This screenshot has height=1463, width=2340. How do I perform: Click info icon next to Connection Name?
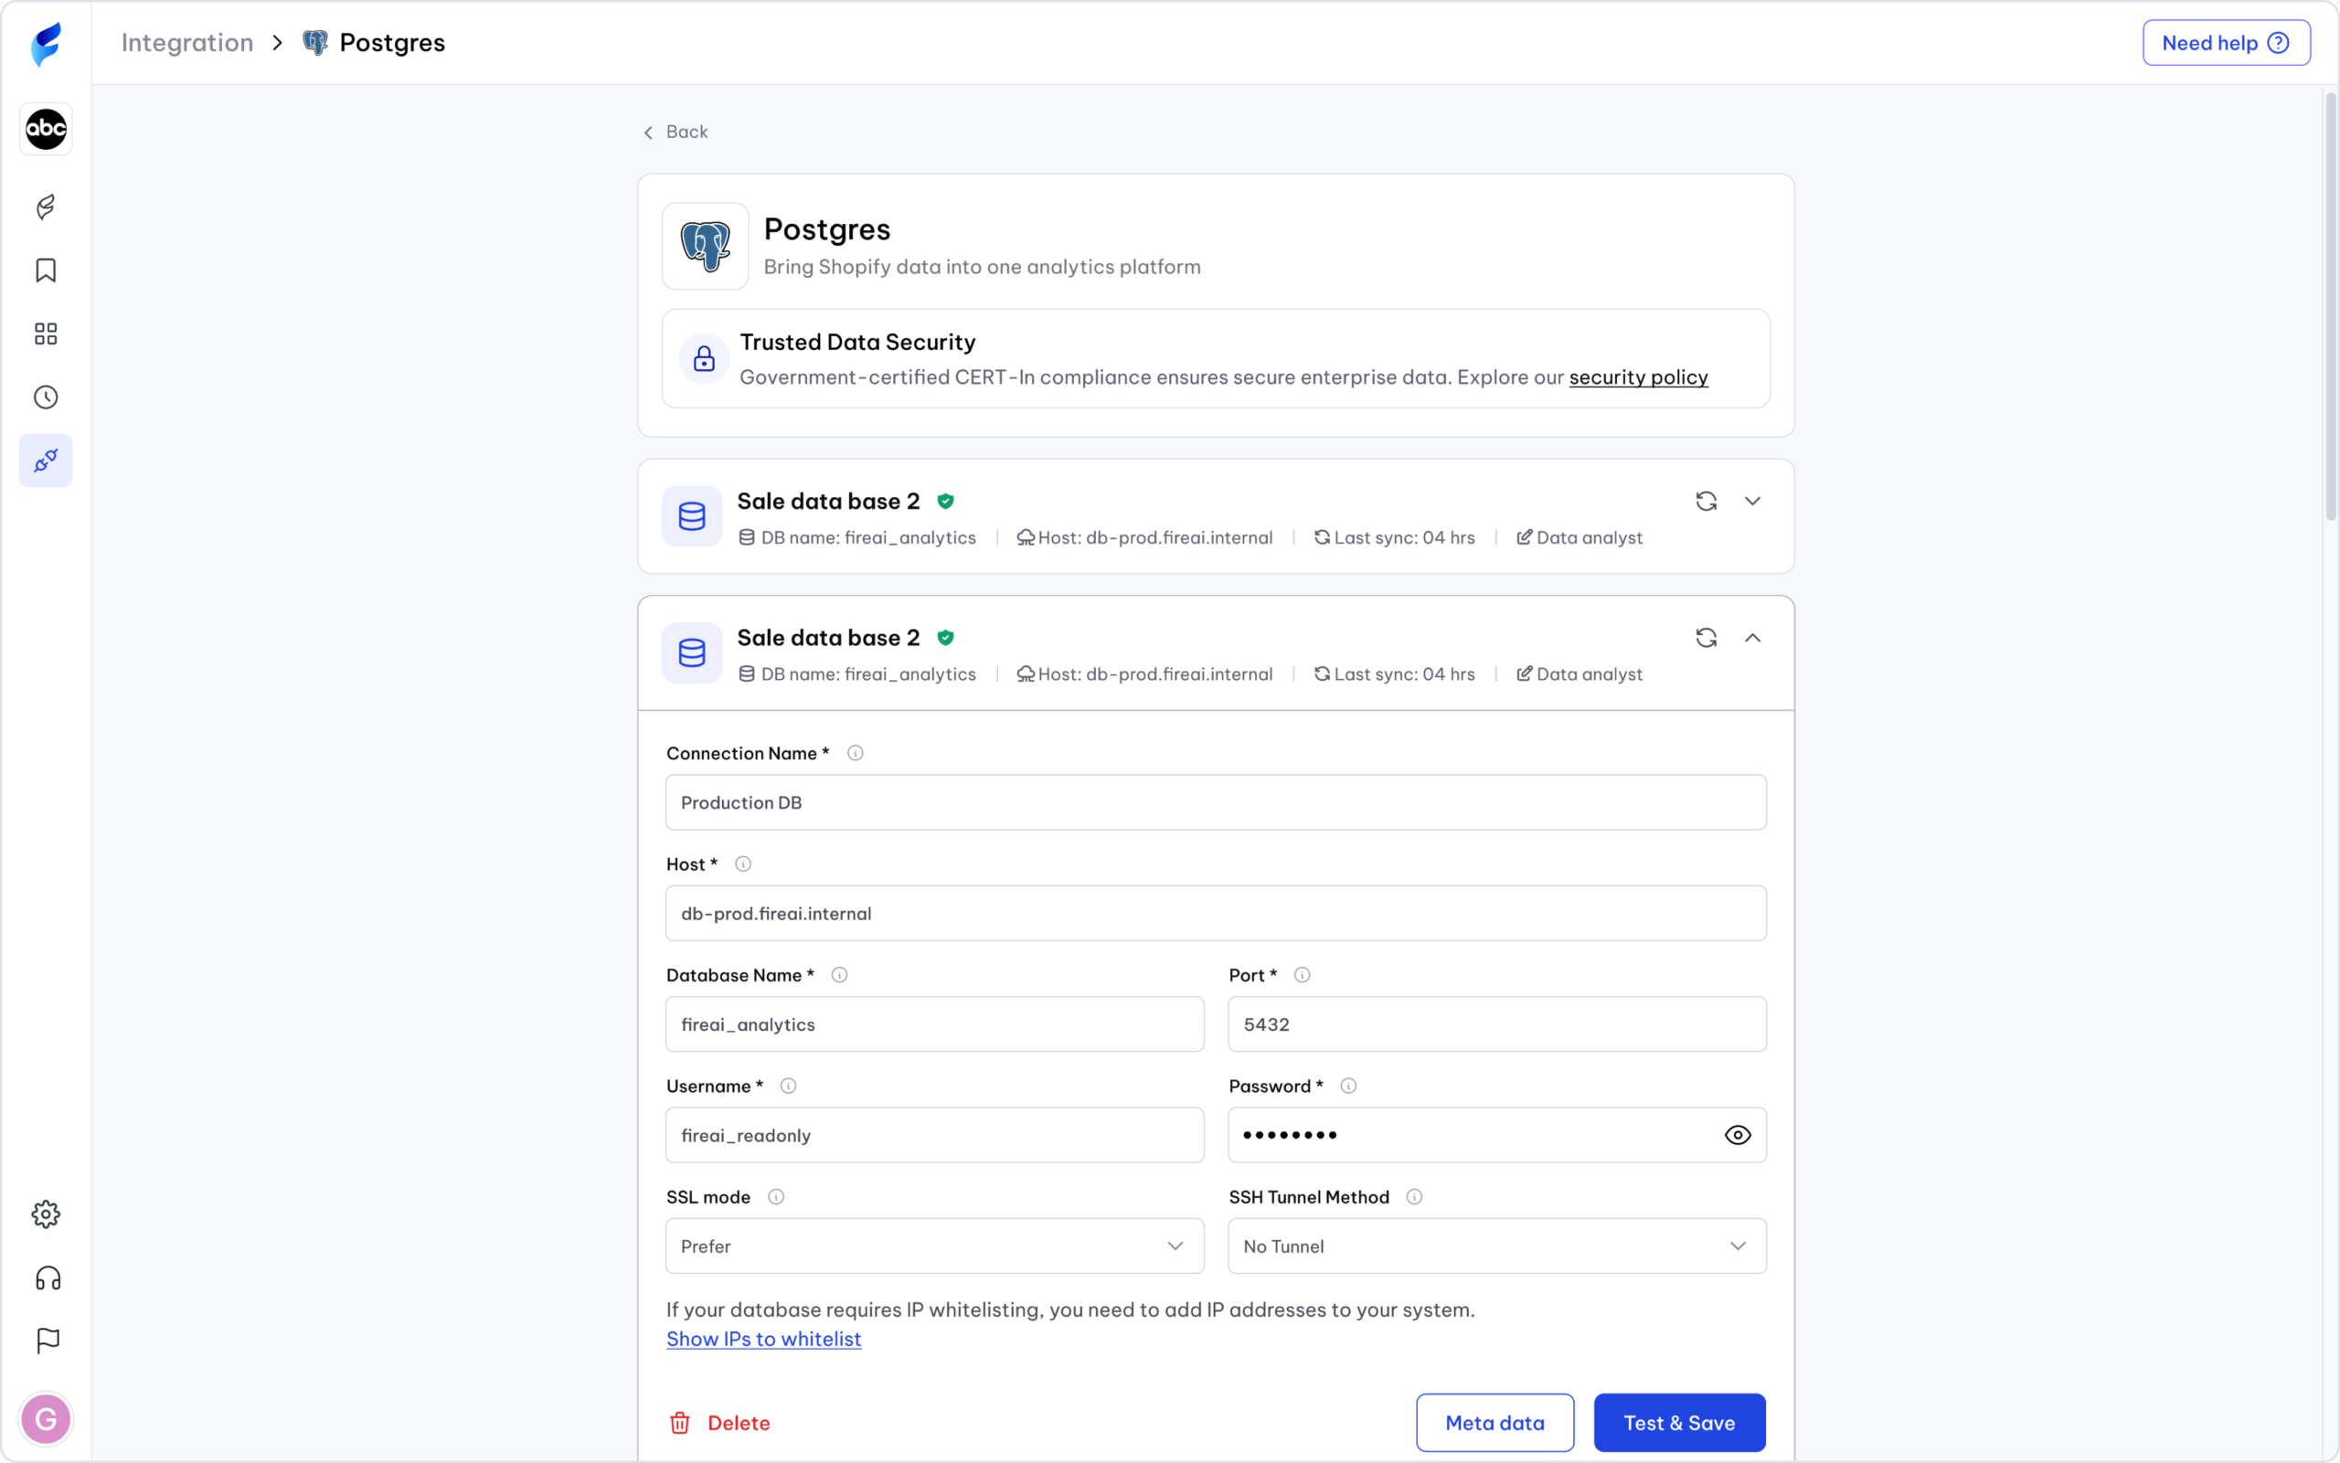click(x=855, y=753)
